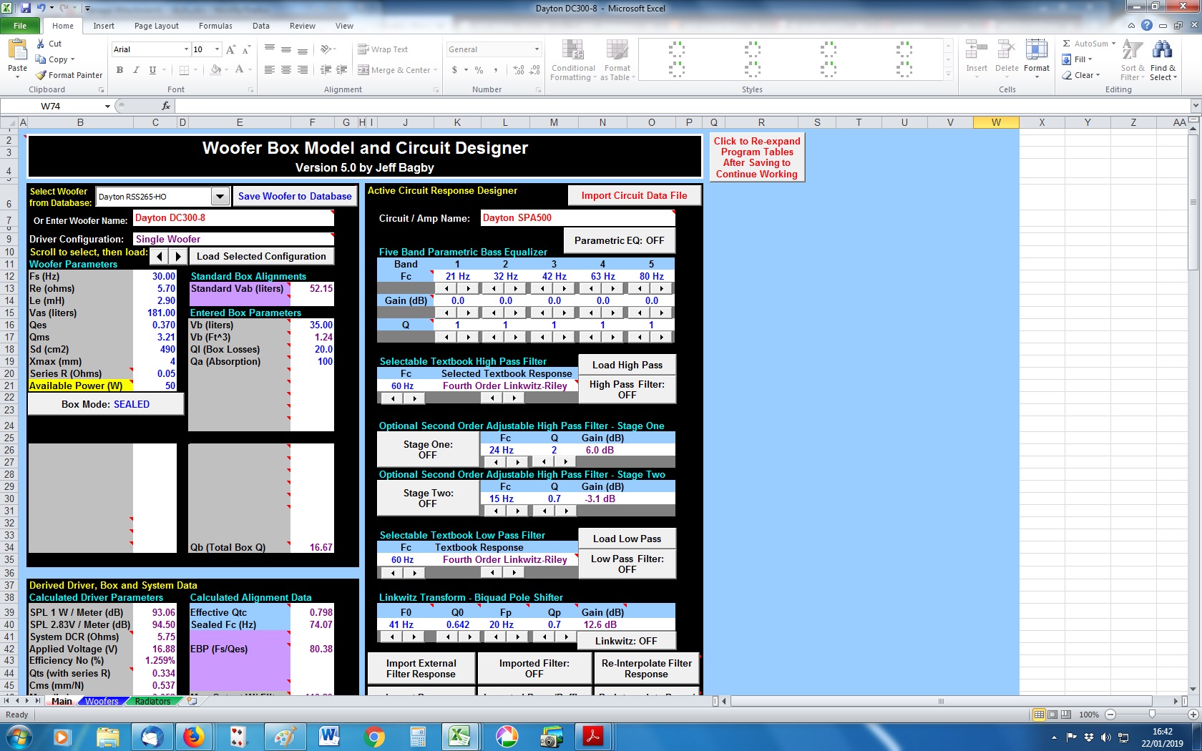Open Sort & Filter

pyautogui.click(x=1133, y=61)
